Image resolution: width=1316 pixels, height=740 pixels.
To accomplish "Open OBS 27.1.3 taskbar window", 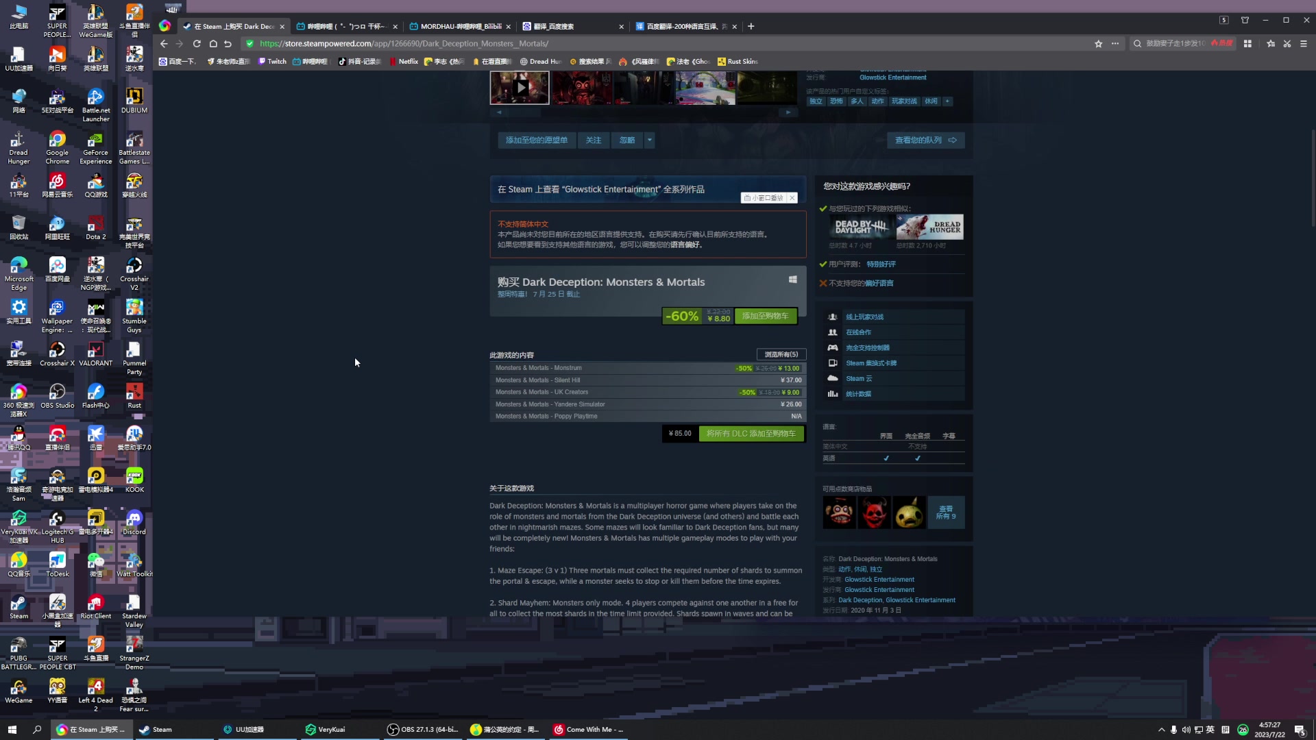I will [x=423, y=730].
